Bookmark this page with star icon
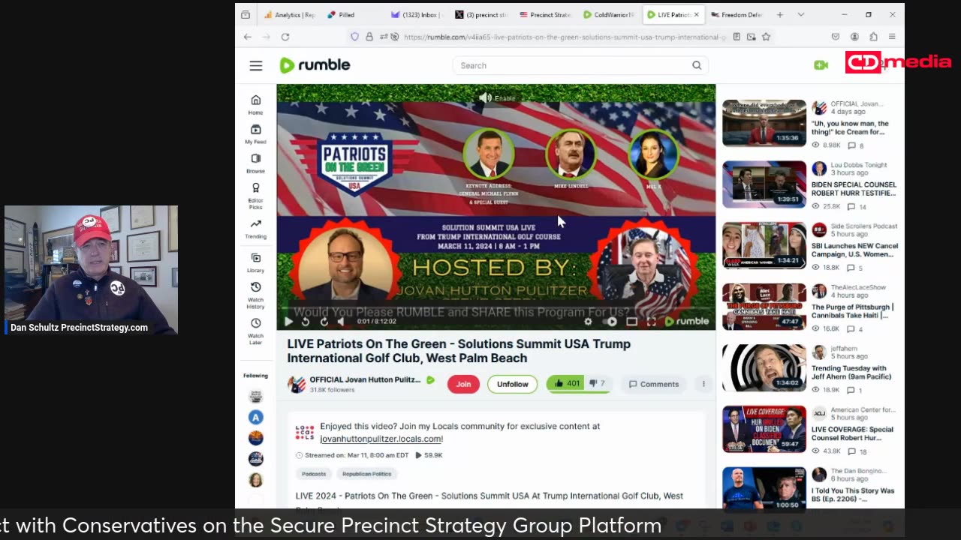Screen dimensions: 961x540 click(767, 37)
